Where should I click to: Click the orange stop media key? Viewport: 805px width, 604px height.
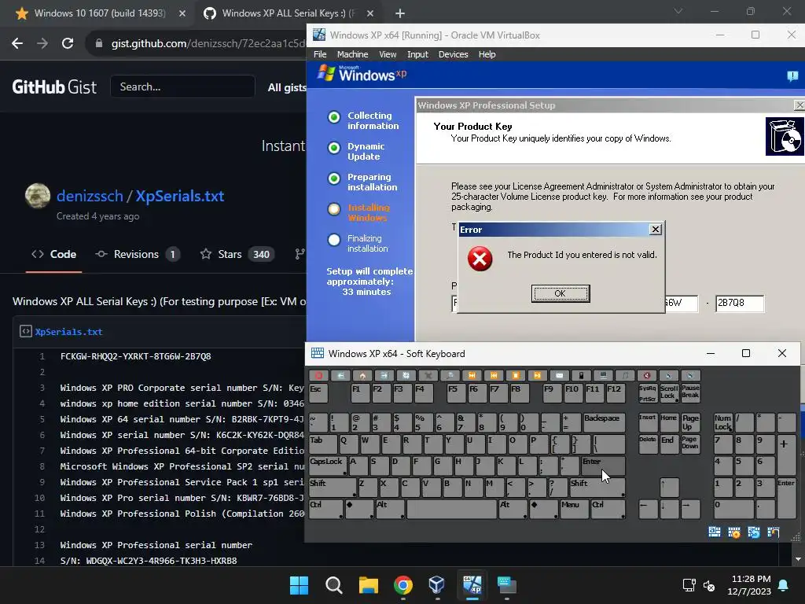coord(516,375)
